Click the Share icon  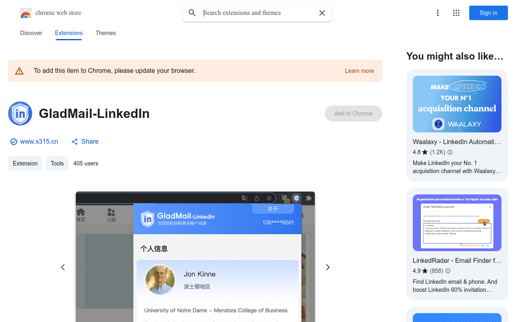coord(75,142)
